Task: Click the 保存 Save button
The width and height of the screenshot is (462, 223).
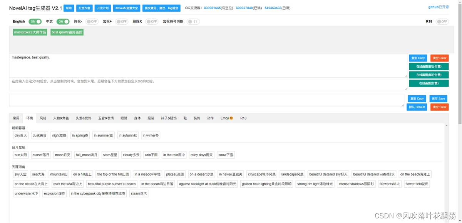Action: [x=439, y=98]
